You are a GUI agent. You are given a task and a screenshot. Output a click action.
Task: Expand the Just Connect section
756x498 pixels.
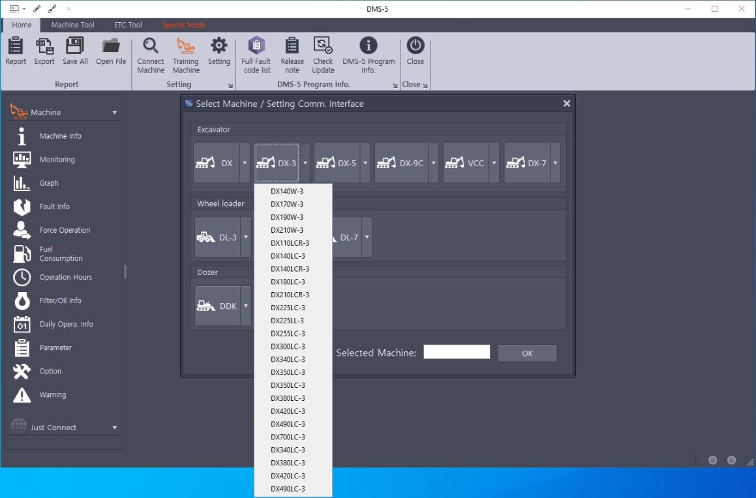point(115,428)
